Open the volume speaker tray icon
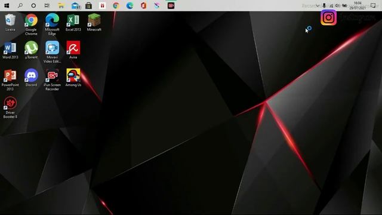This screenshot has height=215, width=382. 337,5
